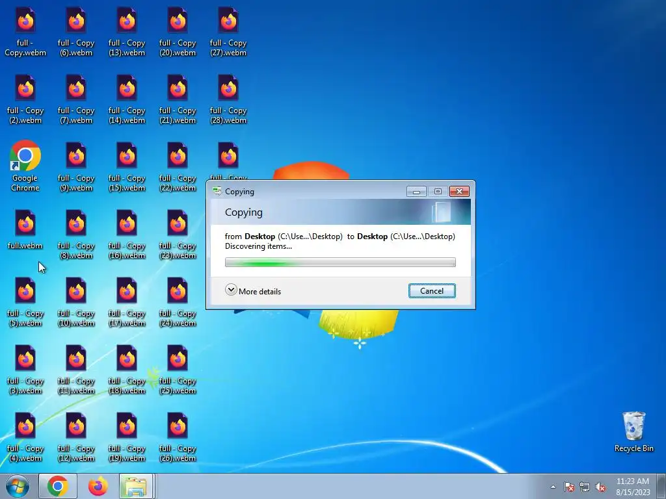This screenshot has width=666, height=499.
Task: Cancel the copy operation
Action: coord(432,291)
